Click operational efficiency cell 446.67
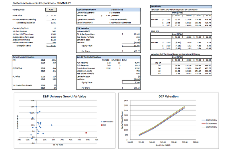The height and width of the screenshot is (151, 227). click(x=208, y=66)
